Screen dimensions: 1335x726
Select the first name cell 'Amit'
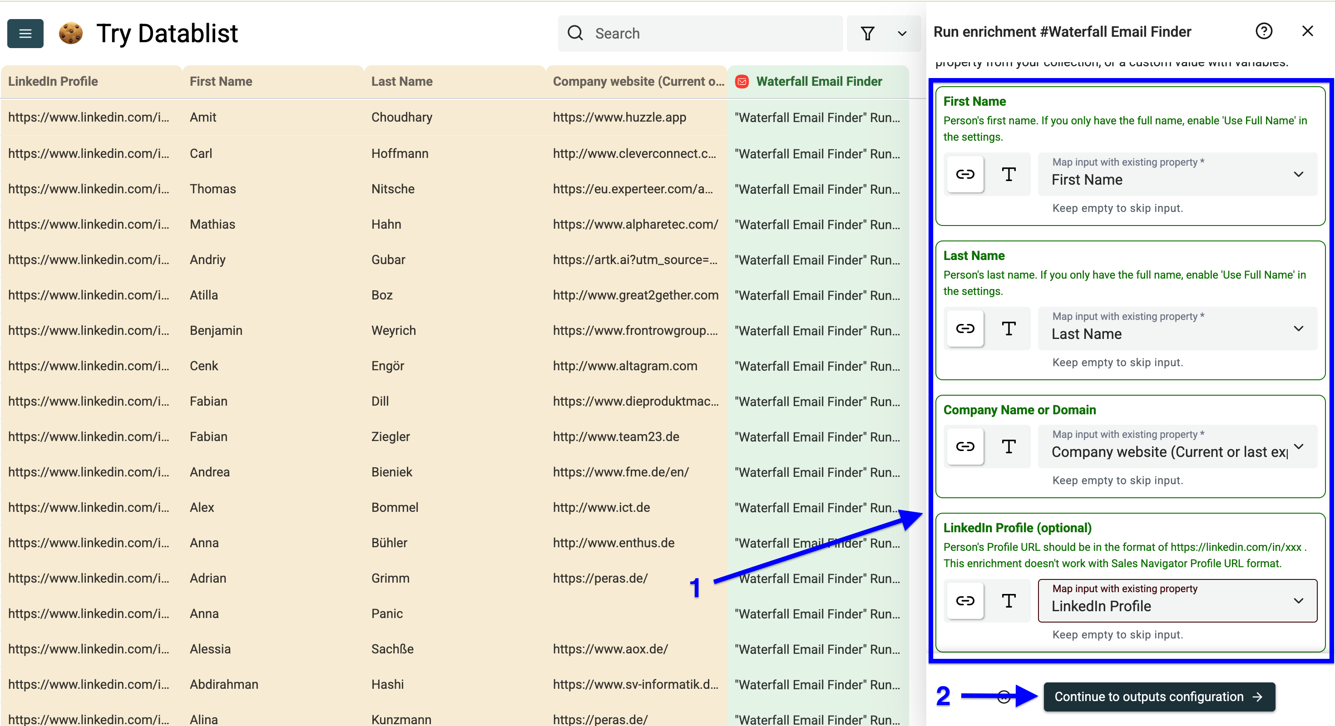tap(273, 117)
